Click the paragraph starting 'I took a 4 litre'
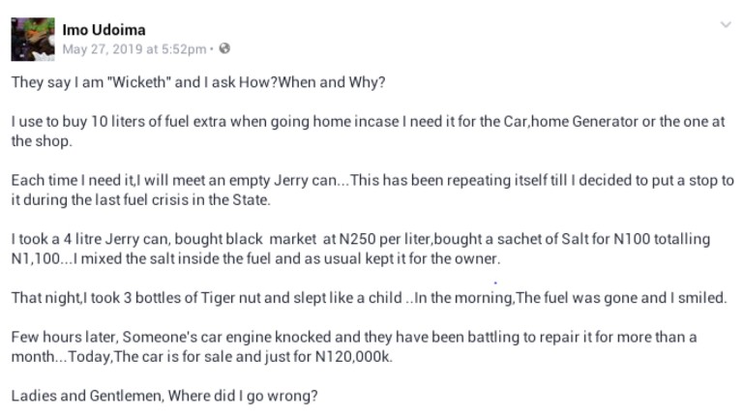This screenshot has height=417, width=743. pyautogui.click(x=361, y=249)
